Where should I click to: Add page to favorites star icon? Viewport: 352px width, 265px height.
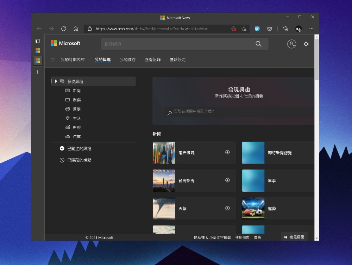click(244, 29)
